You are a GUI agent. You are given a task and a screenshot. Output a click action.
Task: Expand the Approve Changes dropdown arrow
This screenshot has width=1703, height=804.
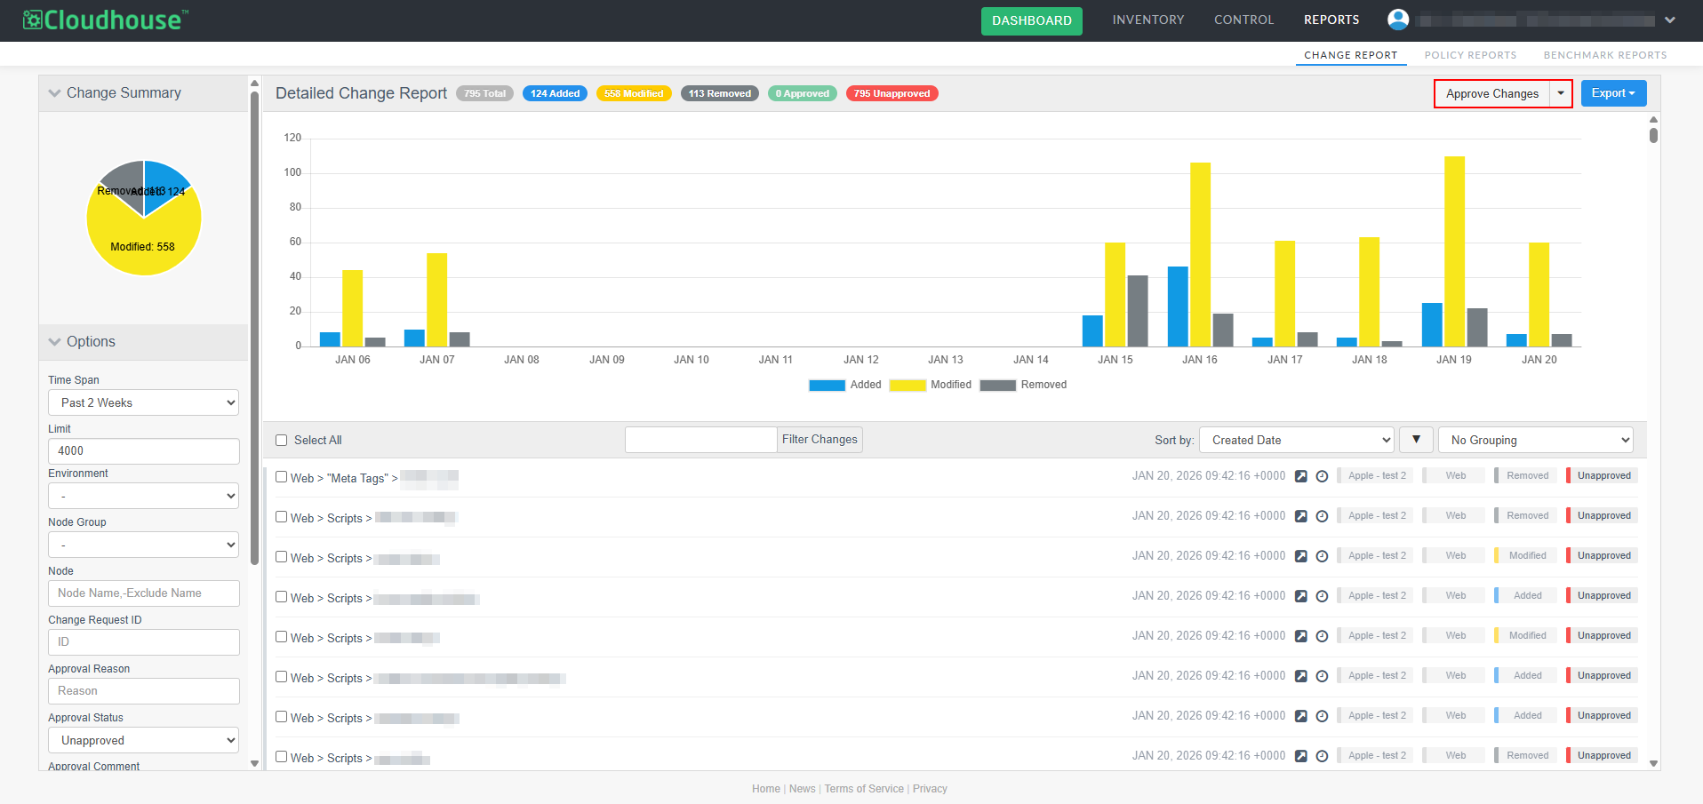pyautogui.click(x=1561, y=93)
